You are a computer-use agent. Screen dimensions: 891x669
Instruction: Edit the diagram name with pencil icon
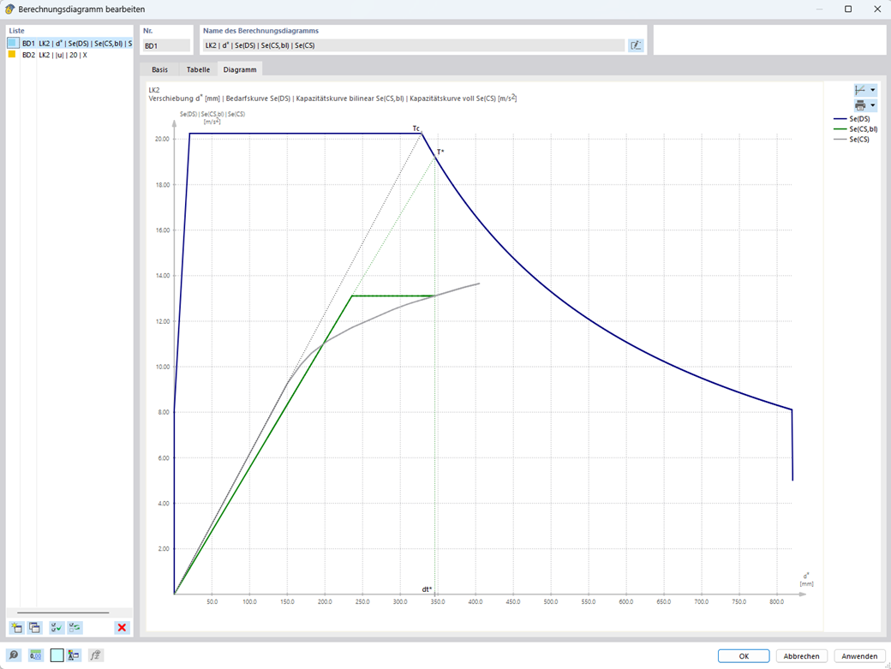point(636,45)
